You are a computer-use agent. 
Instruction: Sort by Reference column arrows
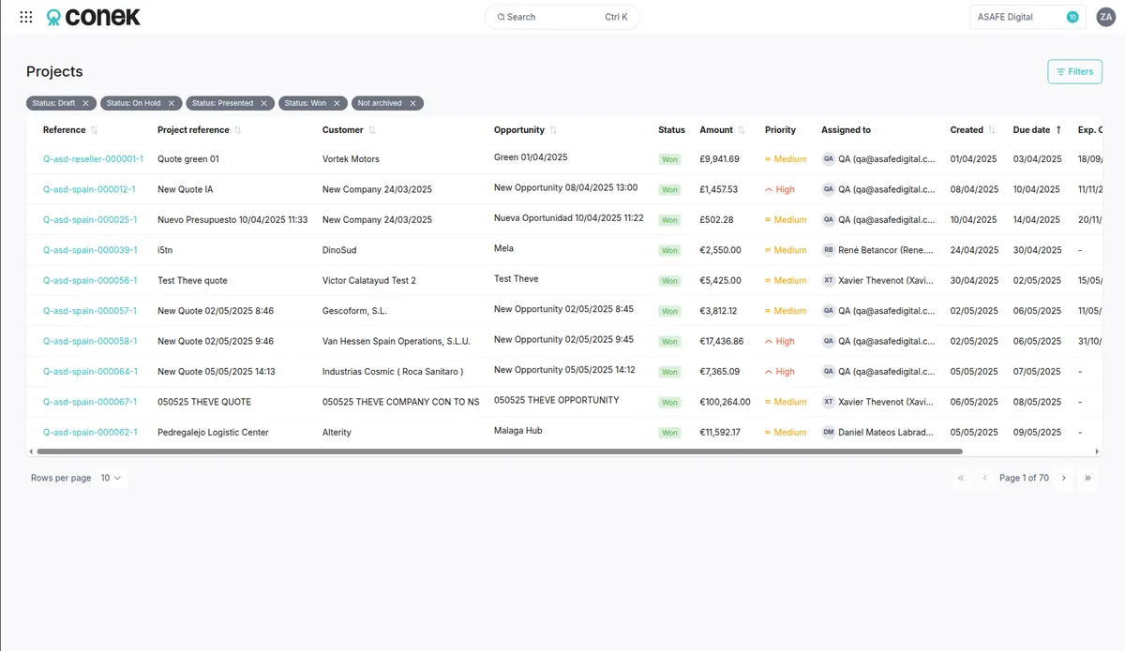94,130
